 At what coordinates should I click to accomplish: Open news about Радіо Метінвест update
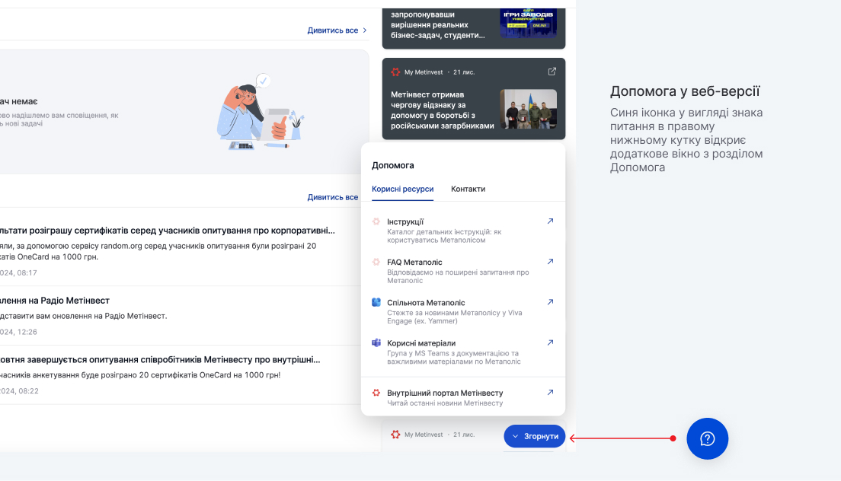(55, 301)
